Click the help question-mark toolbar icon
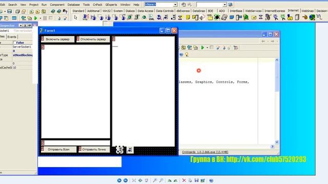Viewport: 328px width, 184px height. pos(65,11)
